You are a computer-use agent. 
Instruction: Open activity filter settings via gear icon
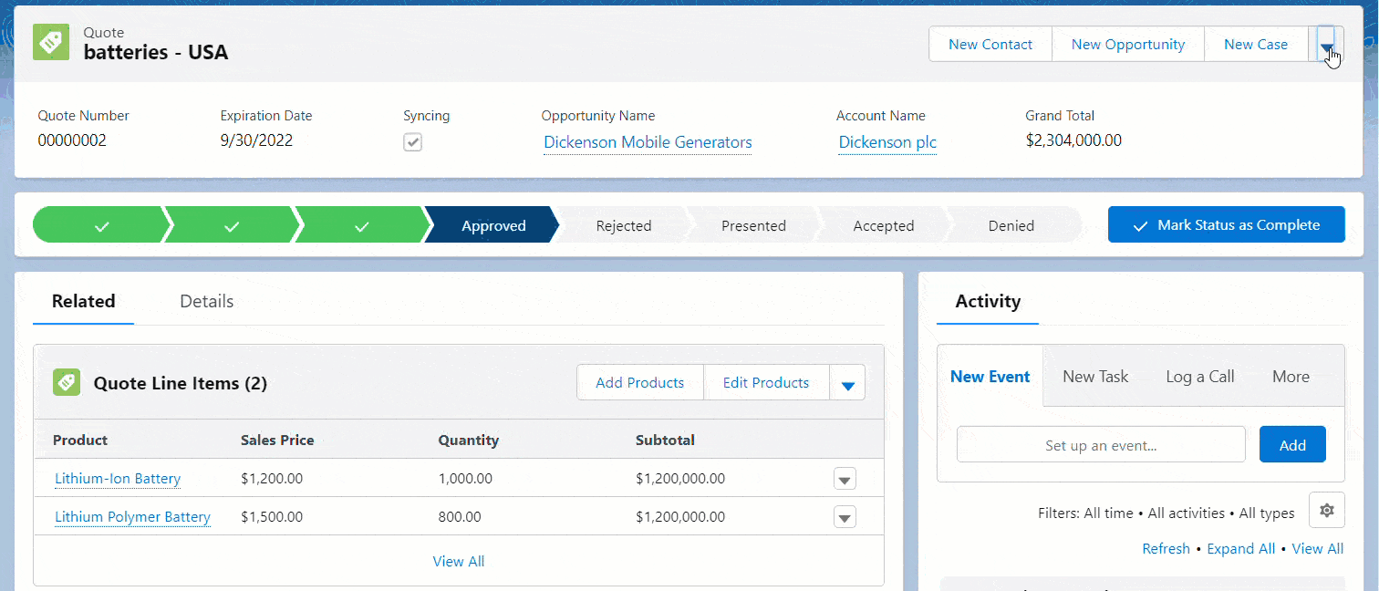[x=1326, y=510]
